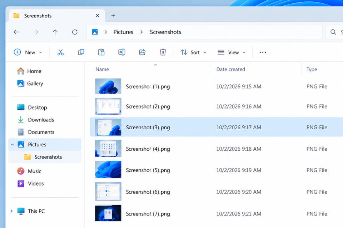Select Screenshots subfolder in navigation pane
Screen dimensions: 343x228
point(45,157)
